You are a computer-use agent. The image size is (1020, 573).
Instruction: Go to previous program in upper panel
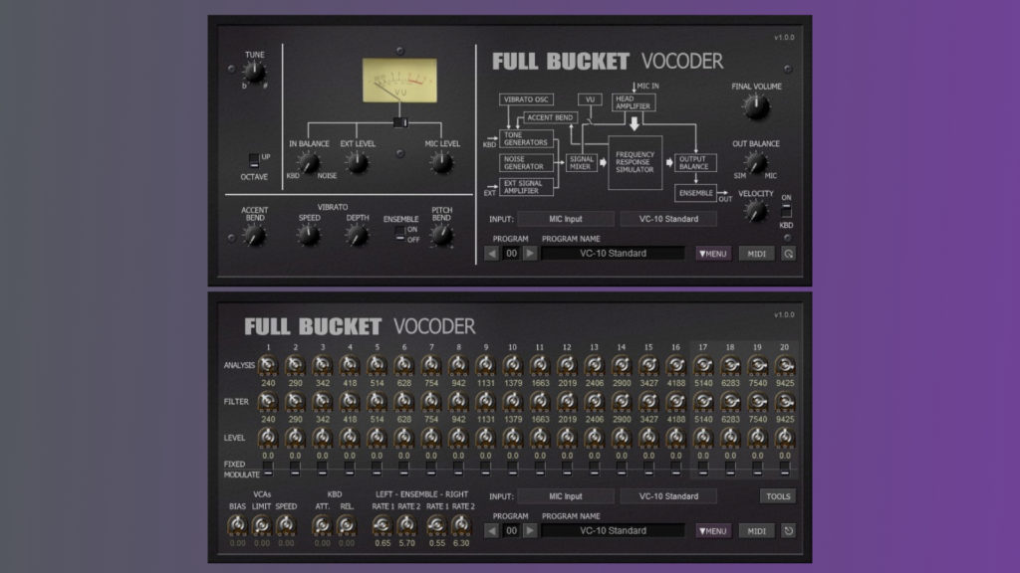point(492,254)
